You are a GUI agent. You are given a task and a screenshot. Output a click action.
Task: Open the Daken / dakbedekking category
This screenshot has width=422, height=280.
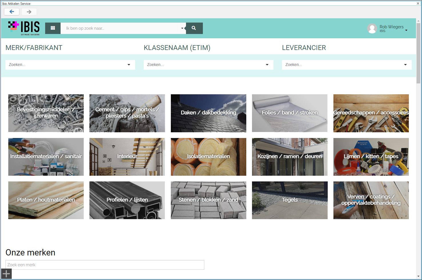[208, 113]
